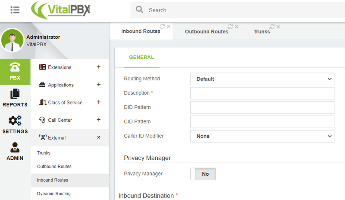This screenshot has width=345, height=200.
Task: Click the Administrator name text
Action: (x=43, y=37)
